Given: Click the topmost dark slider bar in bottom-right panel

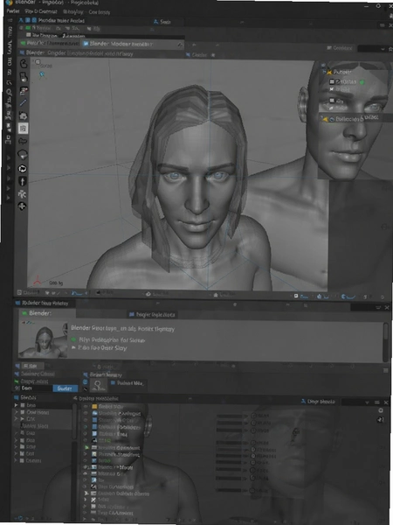Looking at the screenshot, I should click(x=229, y=416).
